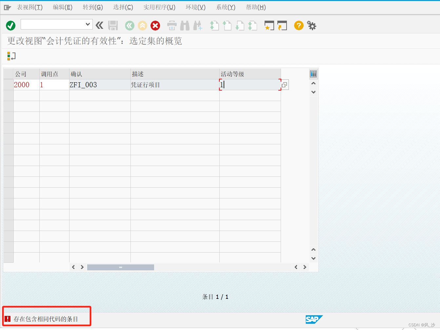Click the 确认 cell ZFI_003

coord(100,85)
